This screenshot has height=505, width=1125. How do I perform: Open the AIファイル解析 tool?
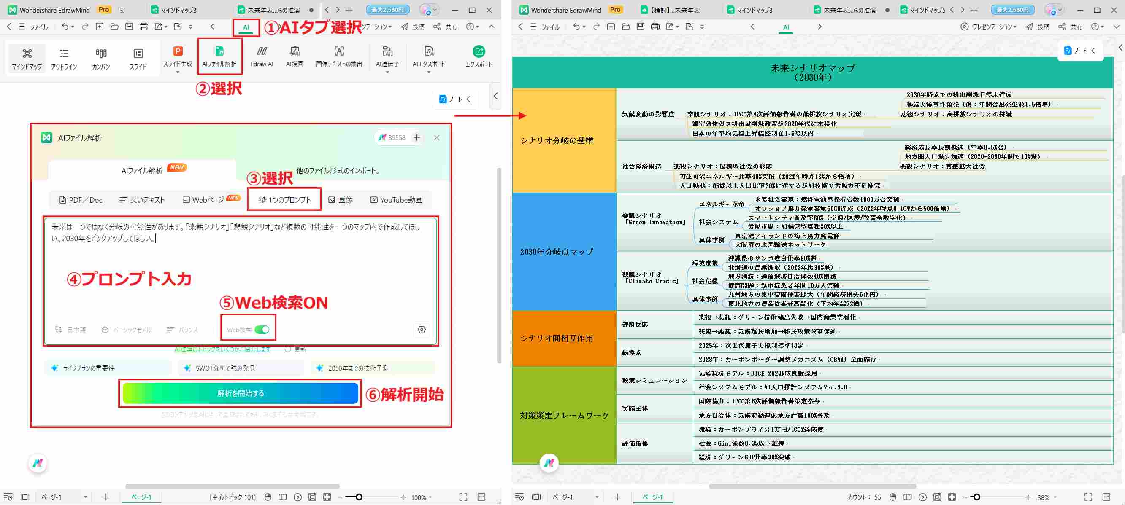[220, 56]
